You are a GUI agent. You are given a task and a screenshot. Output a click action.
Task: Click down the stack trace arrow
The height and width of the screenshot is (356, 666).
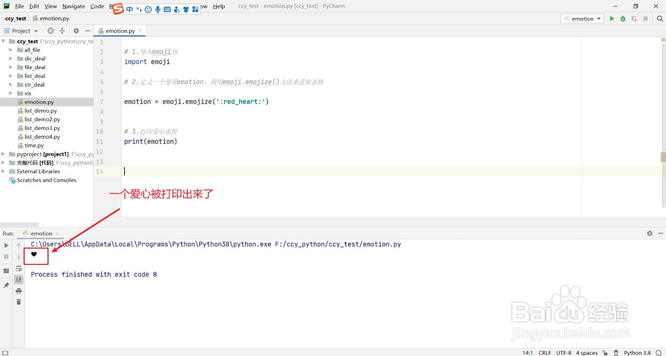(x=19, y=257)
